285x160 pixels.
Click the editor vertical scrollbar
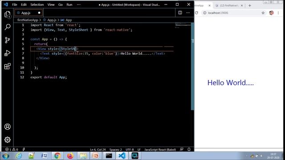pos(192,66)
